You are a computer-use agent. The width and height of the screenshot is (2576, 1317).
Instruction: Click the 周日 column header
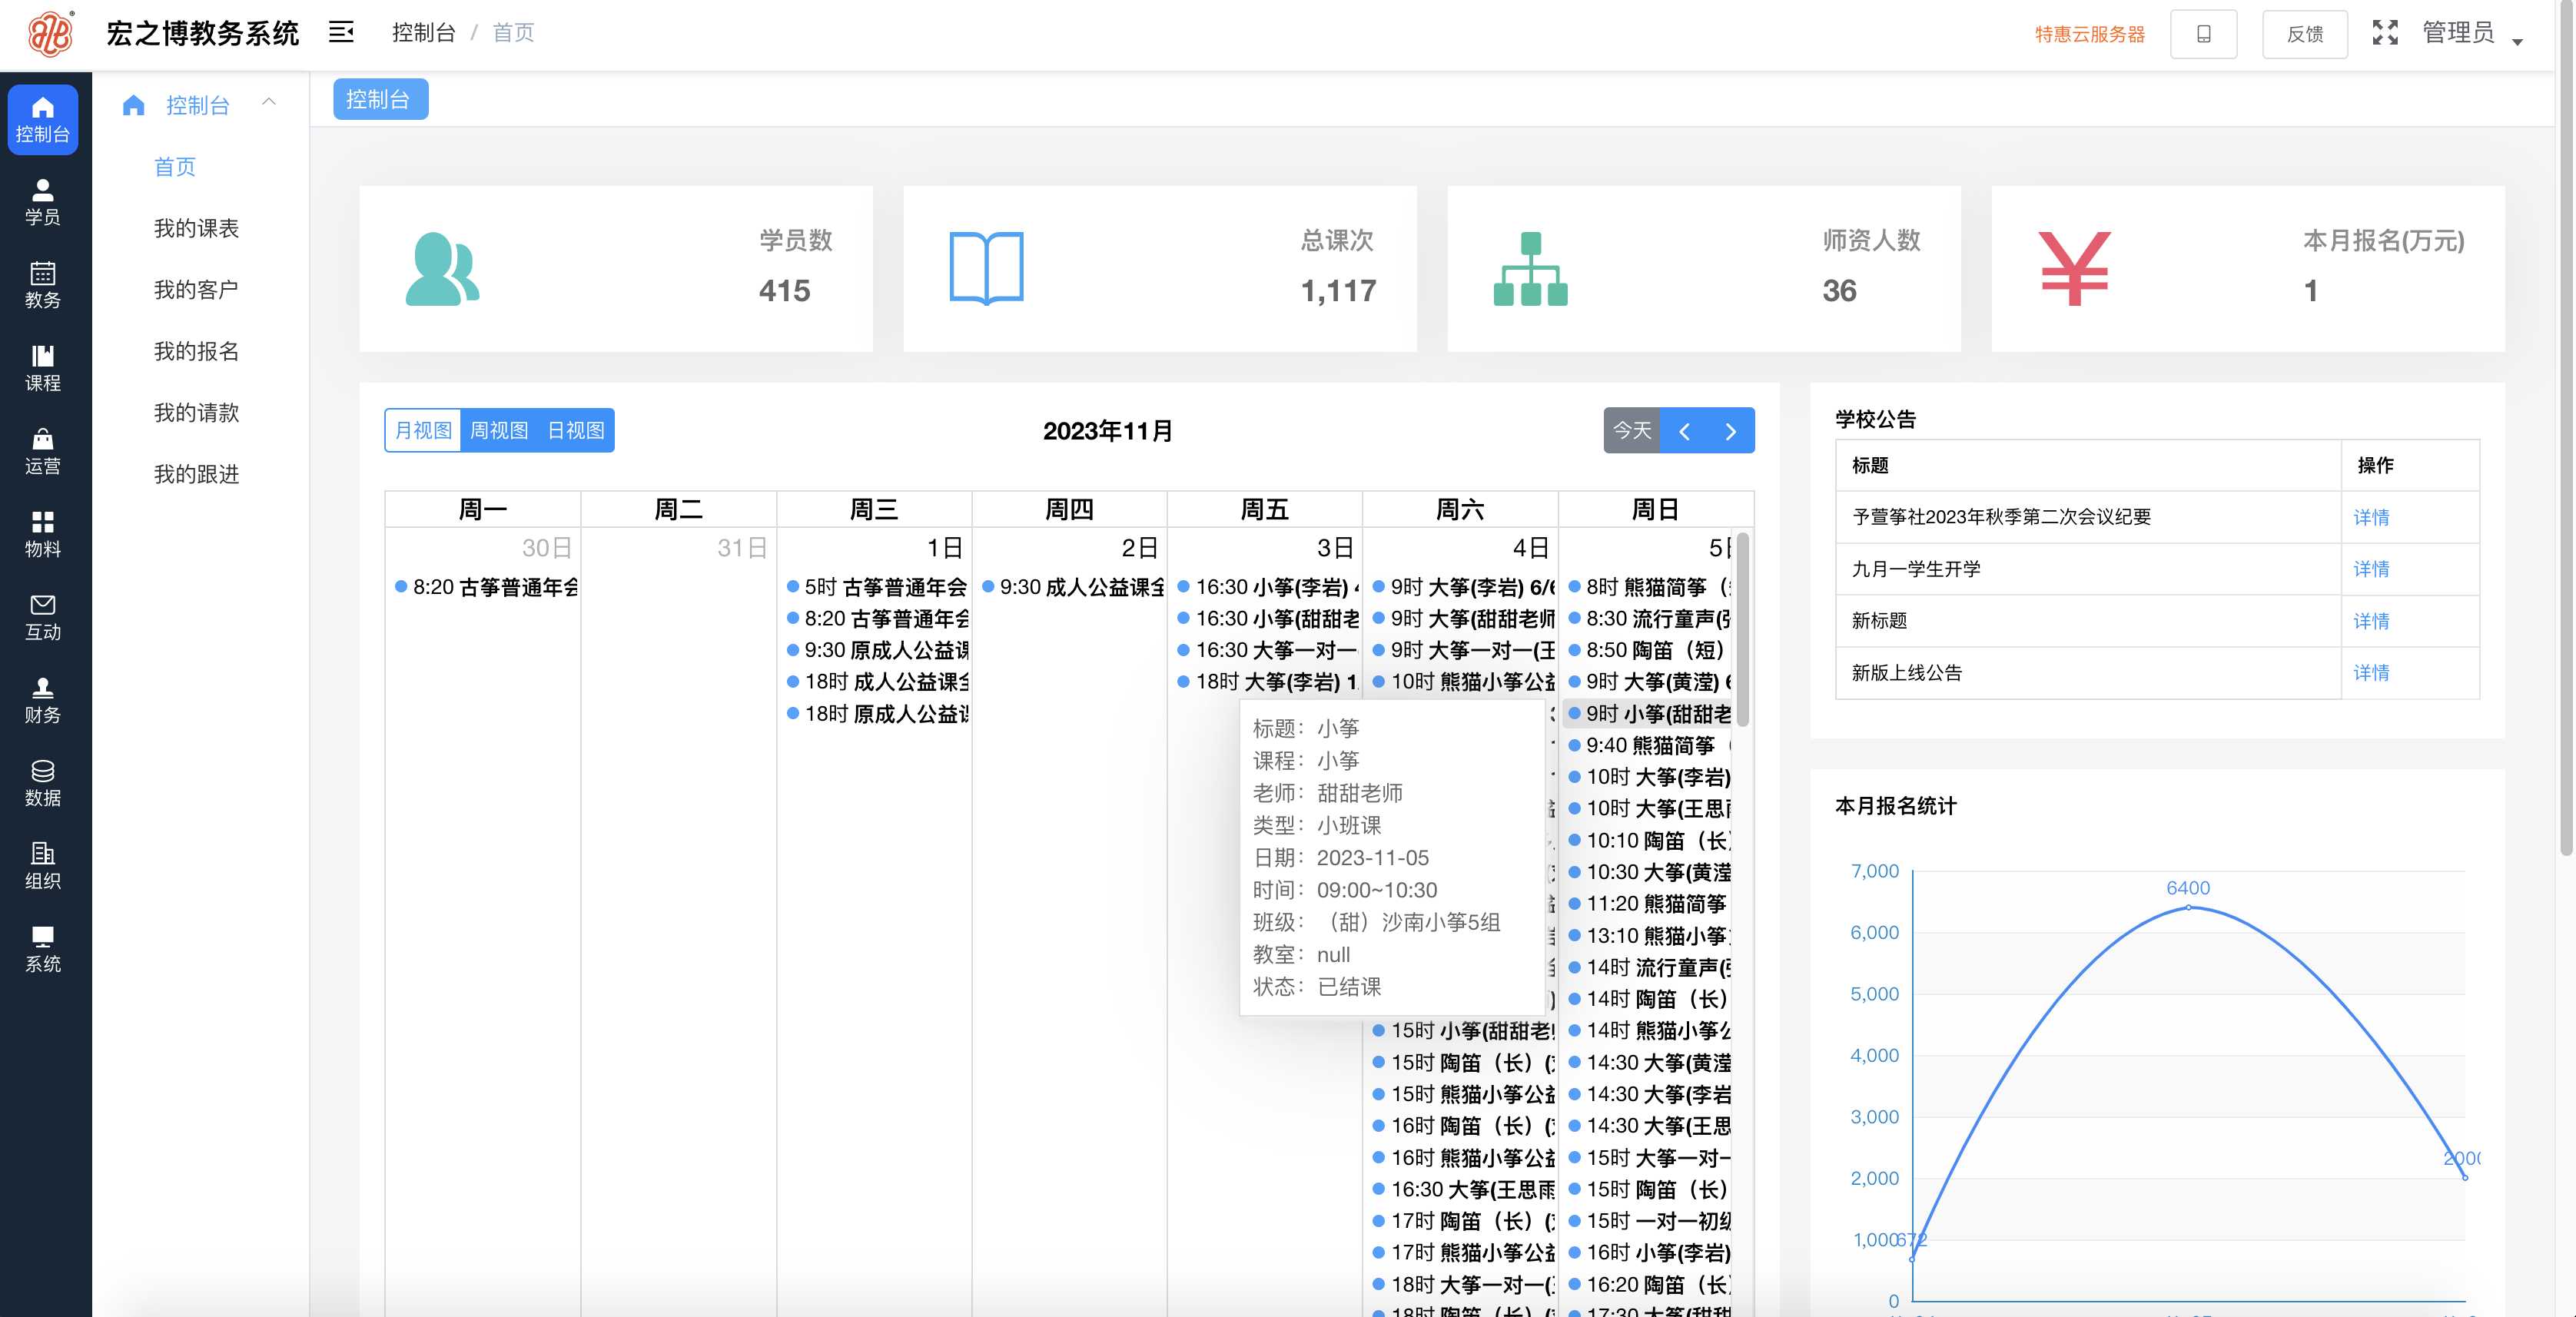[1655, 510]
